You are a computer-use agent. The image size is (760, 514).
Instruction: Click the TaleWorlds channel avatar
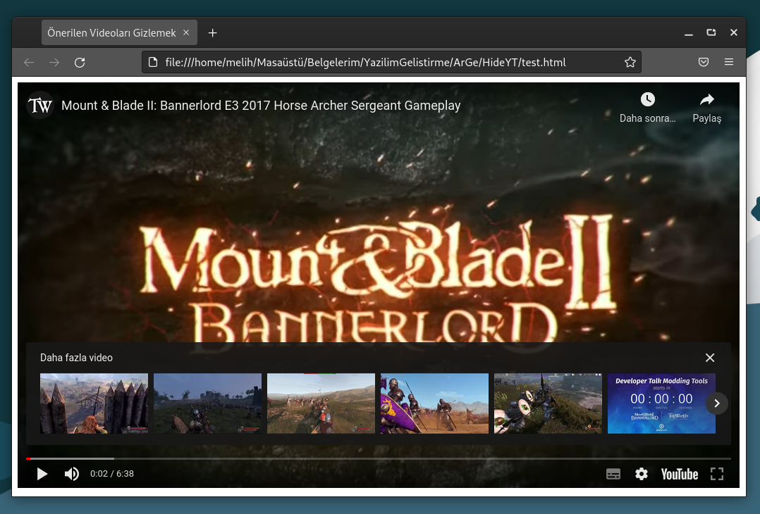pos(39,105)
